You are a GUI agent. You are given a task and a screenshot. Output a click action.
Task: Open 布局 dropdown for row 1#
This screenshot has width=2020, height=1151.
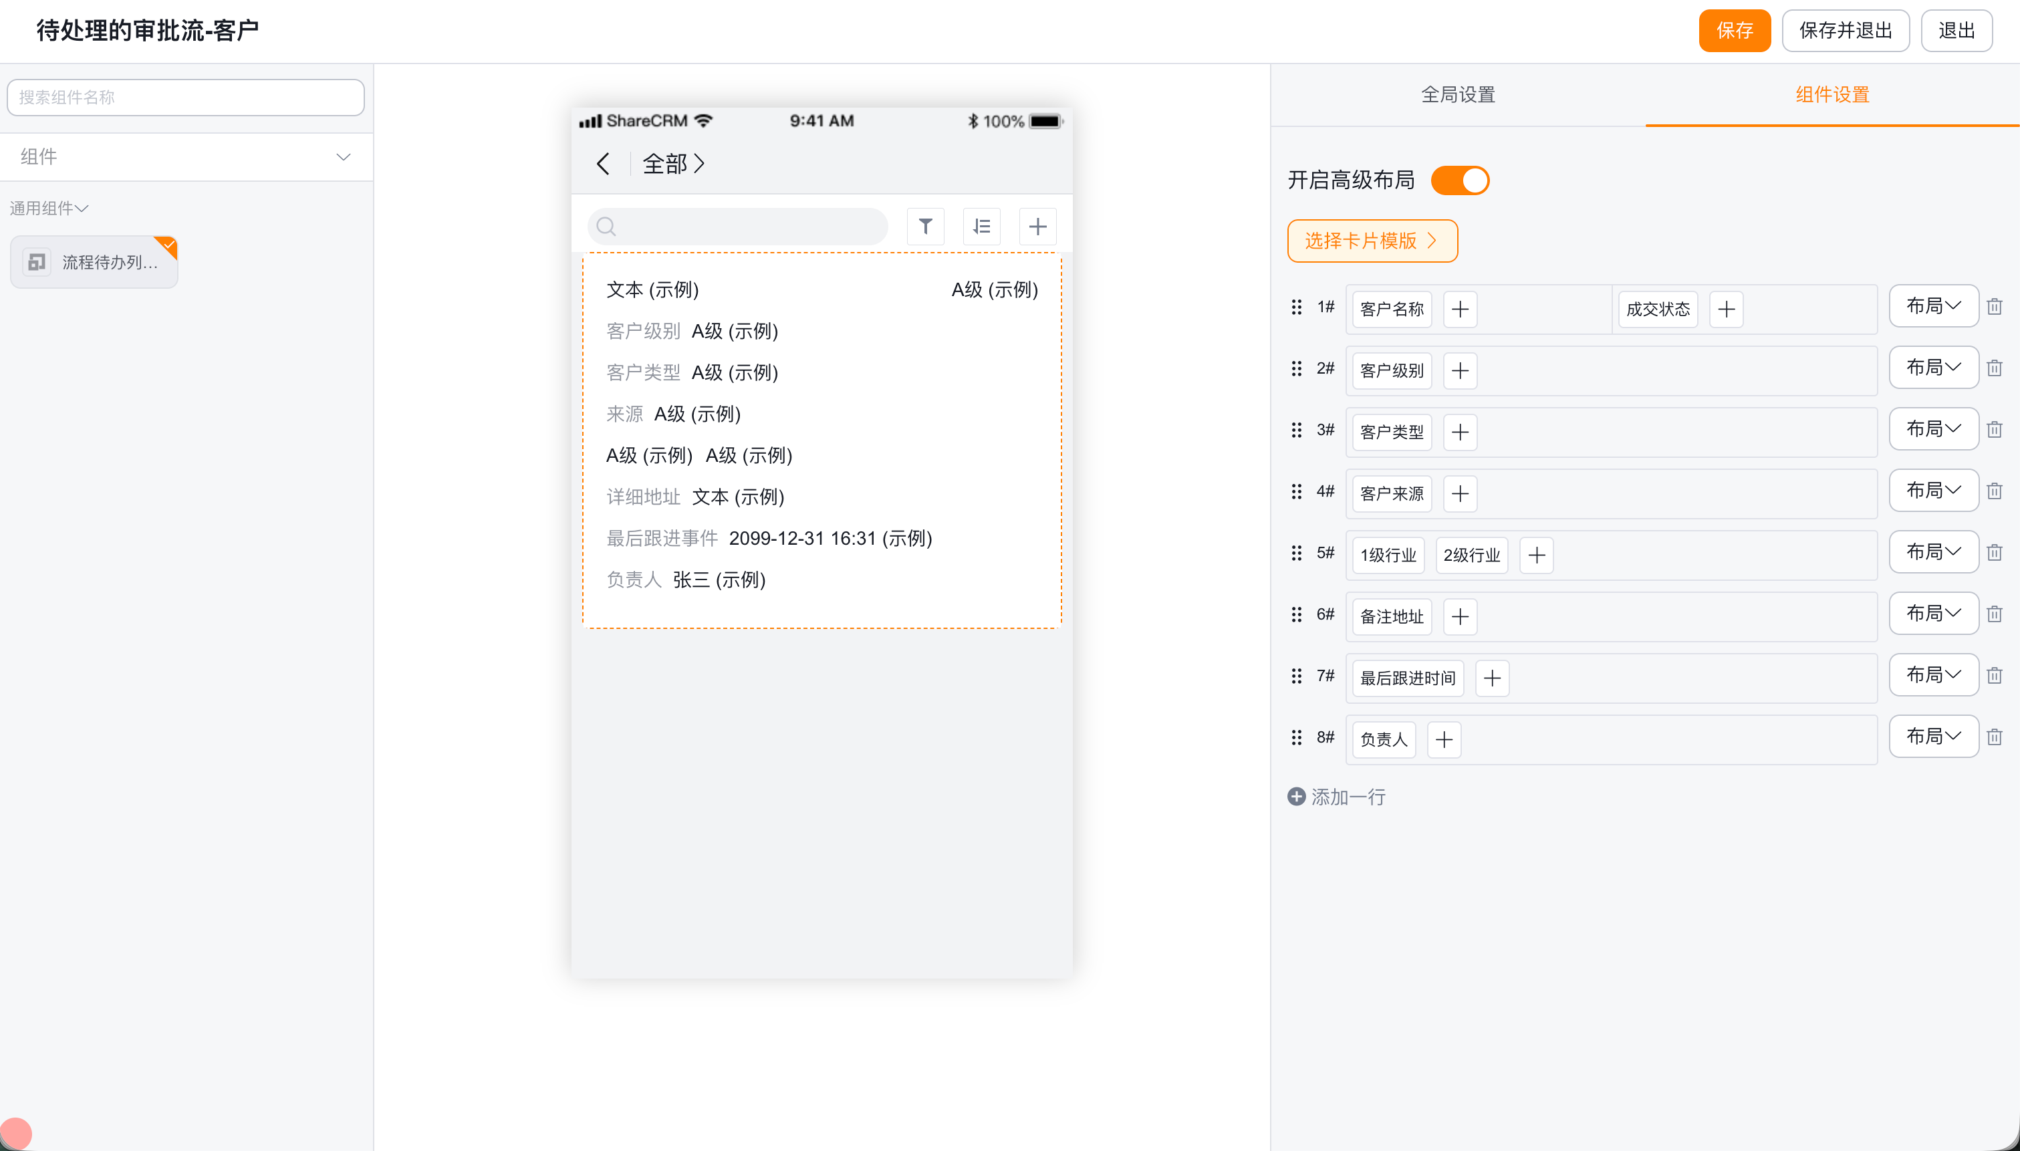coord(1934,306)
